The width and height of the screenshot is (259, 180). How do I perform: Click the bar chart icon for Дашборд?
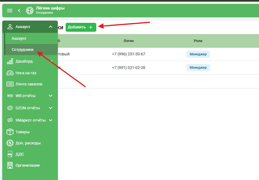pyautogui.click(x=10, y=61)
